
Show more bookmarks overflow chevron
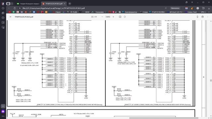point(209,12)
